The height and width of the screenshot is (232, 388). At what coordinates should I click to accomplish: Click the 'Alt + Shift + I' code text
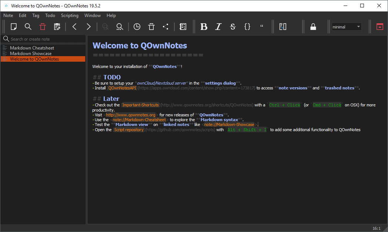247,130
